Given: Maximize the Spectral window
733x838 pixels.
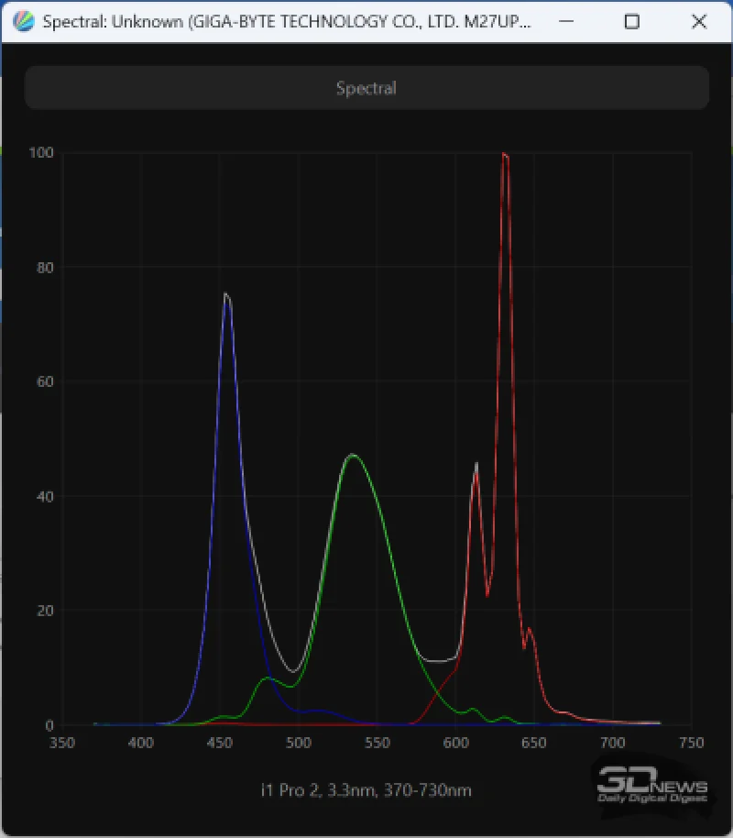Looking at the screenshot, I should point(631,22).
